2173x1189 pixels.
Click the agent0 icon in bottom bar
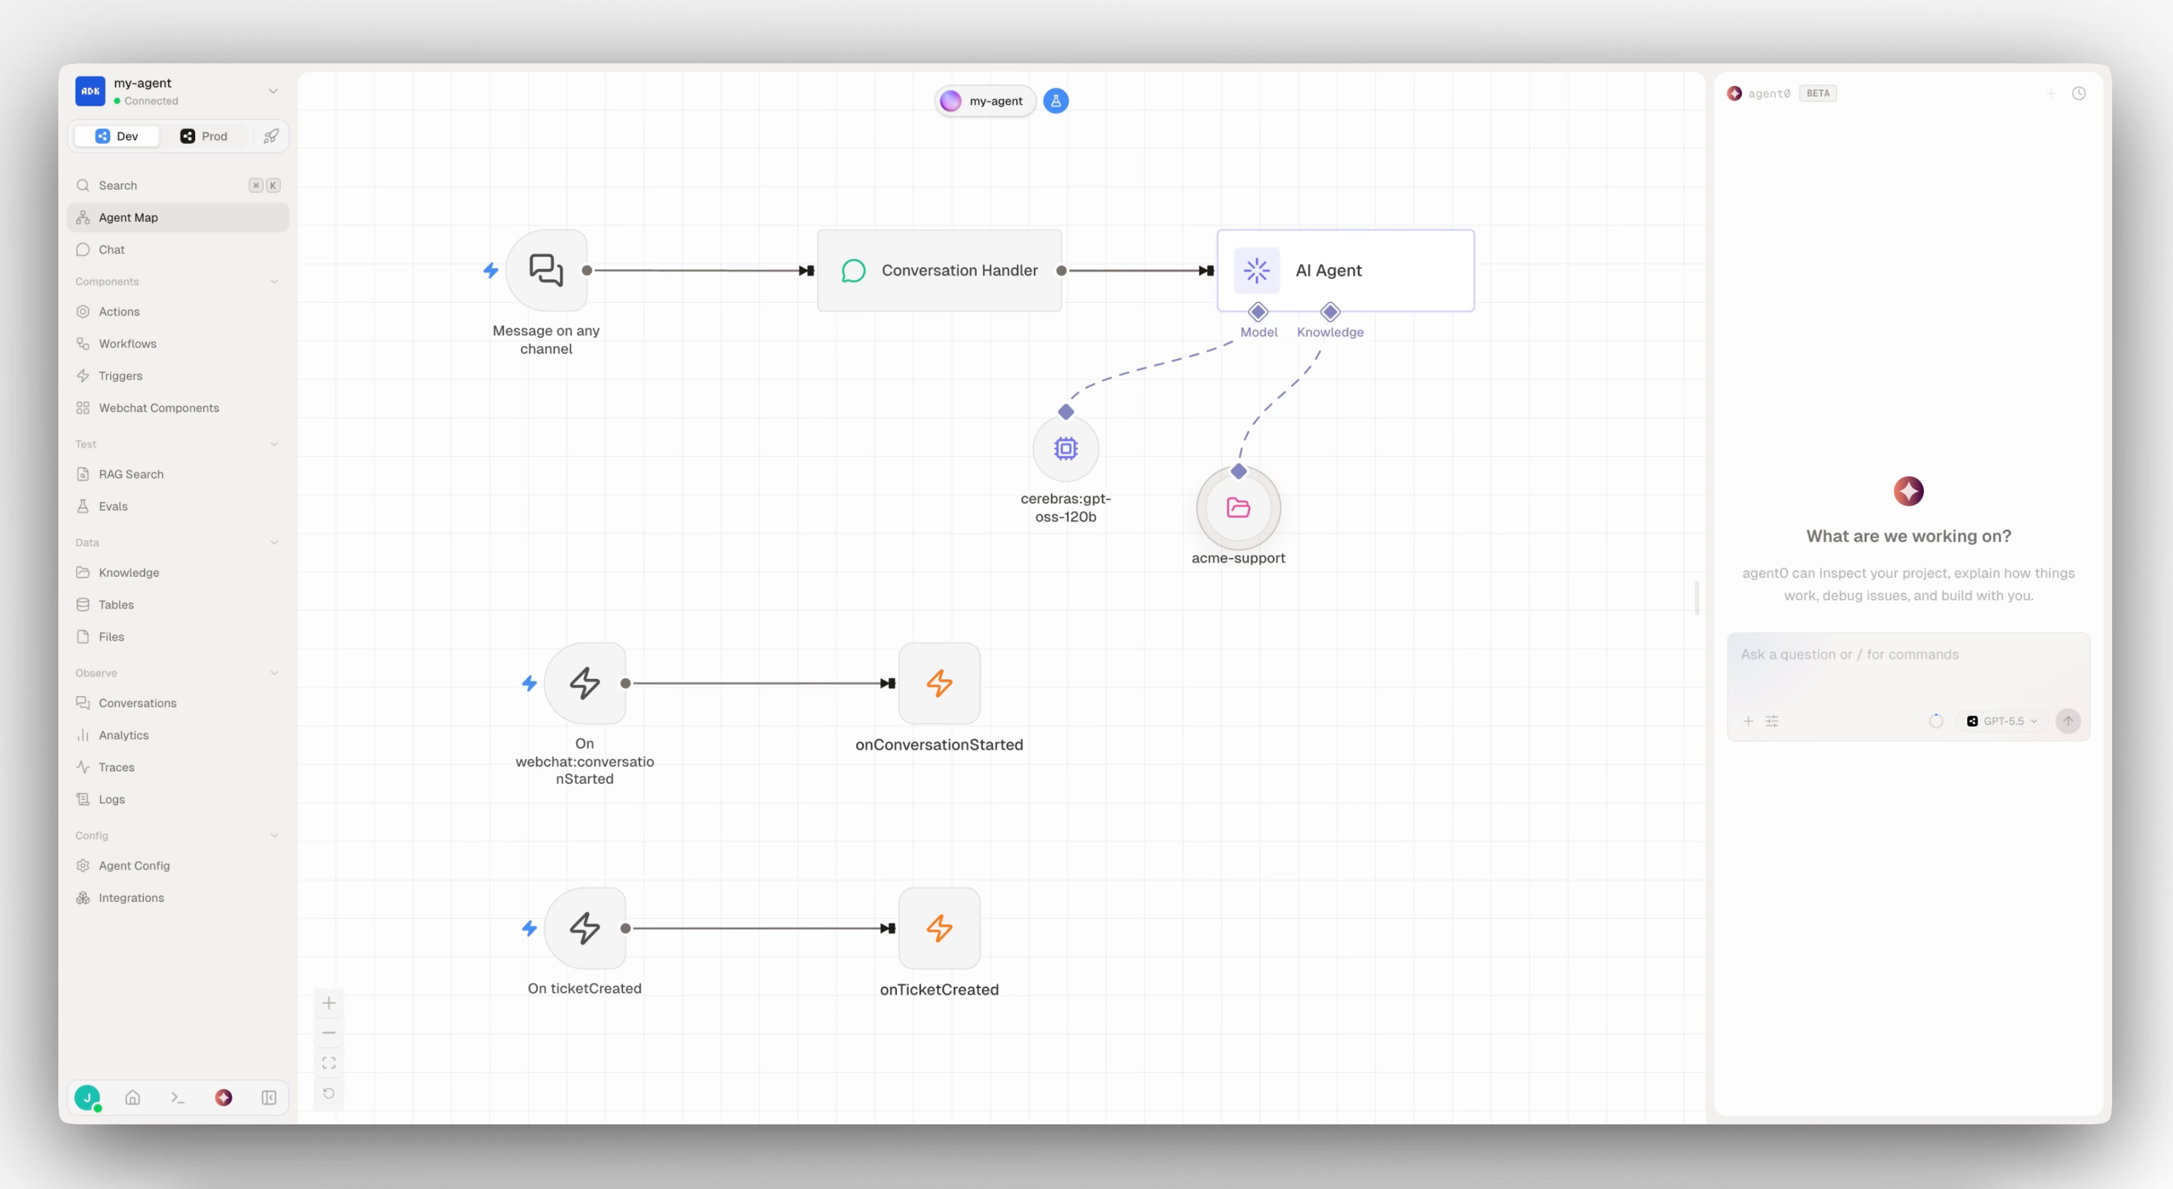pos(224,1098)
